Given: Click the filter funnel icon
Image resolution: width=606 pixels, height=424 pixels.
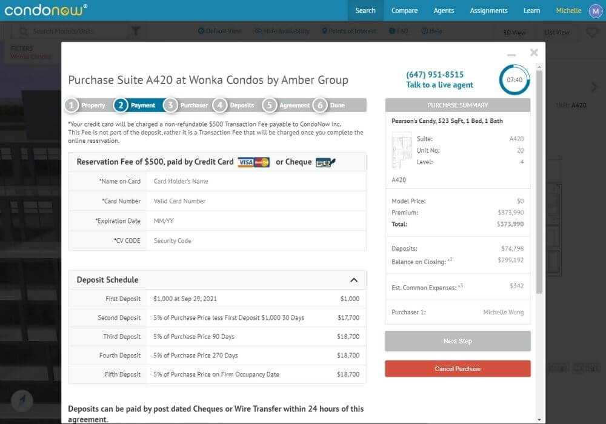Looking at the screenshot, I should tap(136, 31).
